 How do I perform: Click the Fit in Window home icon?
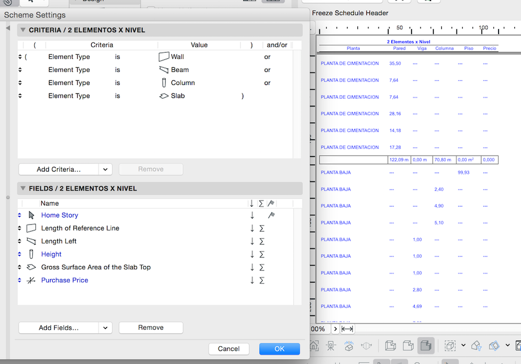click(x=314, y=346)
